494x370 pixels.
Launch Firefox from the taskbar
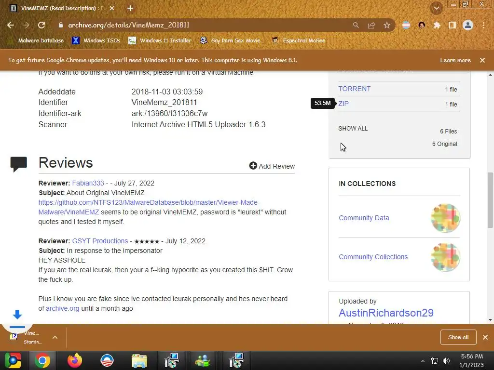click(x=75, y=360)
